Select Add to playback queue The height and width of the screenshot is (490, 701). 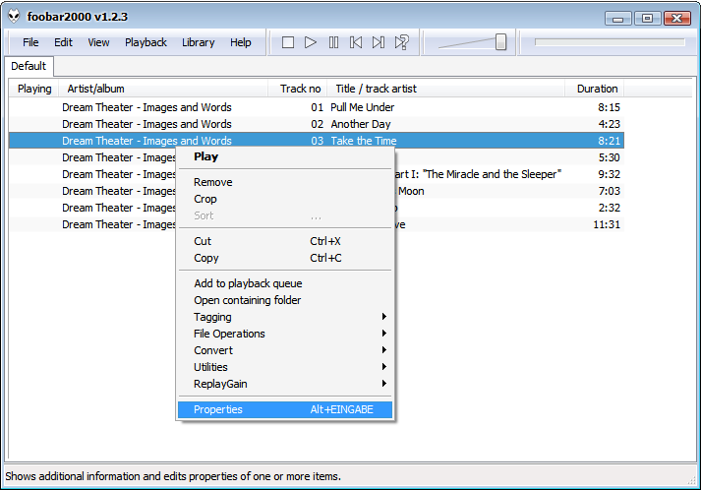[285, 283]
